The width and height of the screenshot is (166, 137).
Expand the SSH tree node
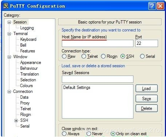pos(16,120)
